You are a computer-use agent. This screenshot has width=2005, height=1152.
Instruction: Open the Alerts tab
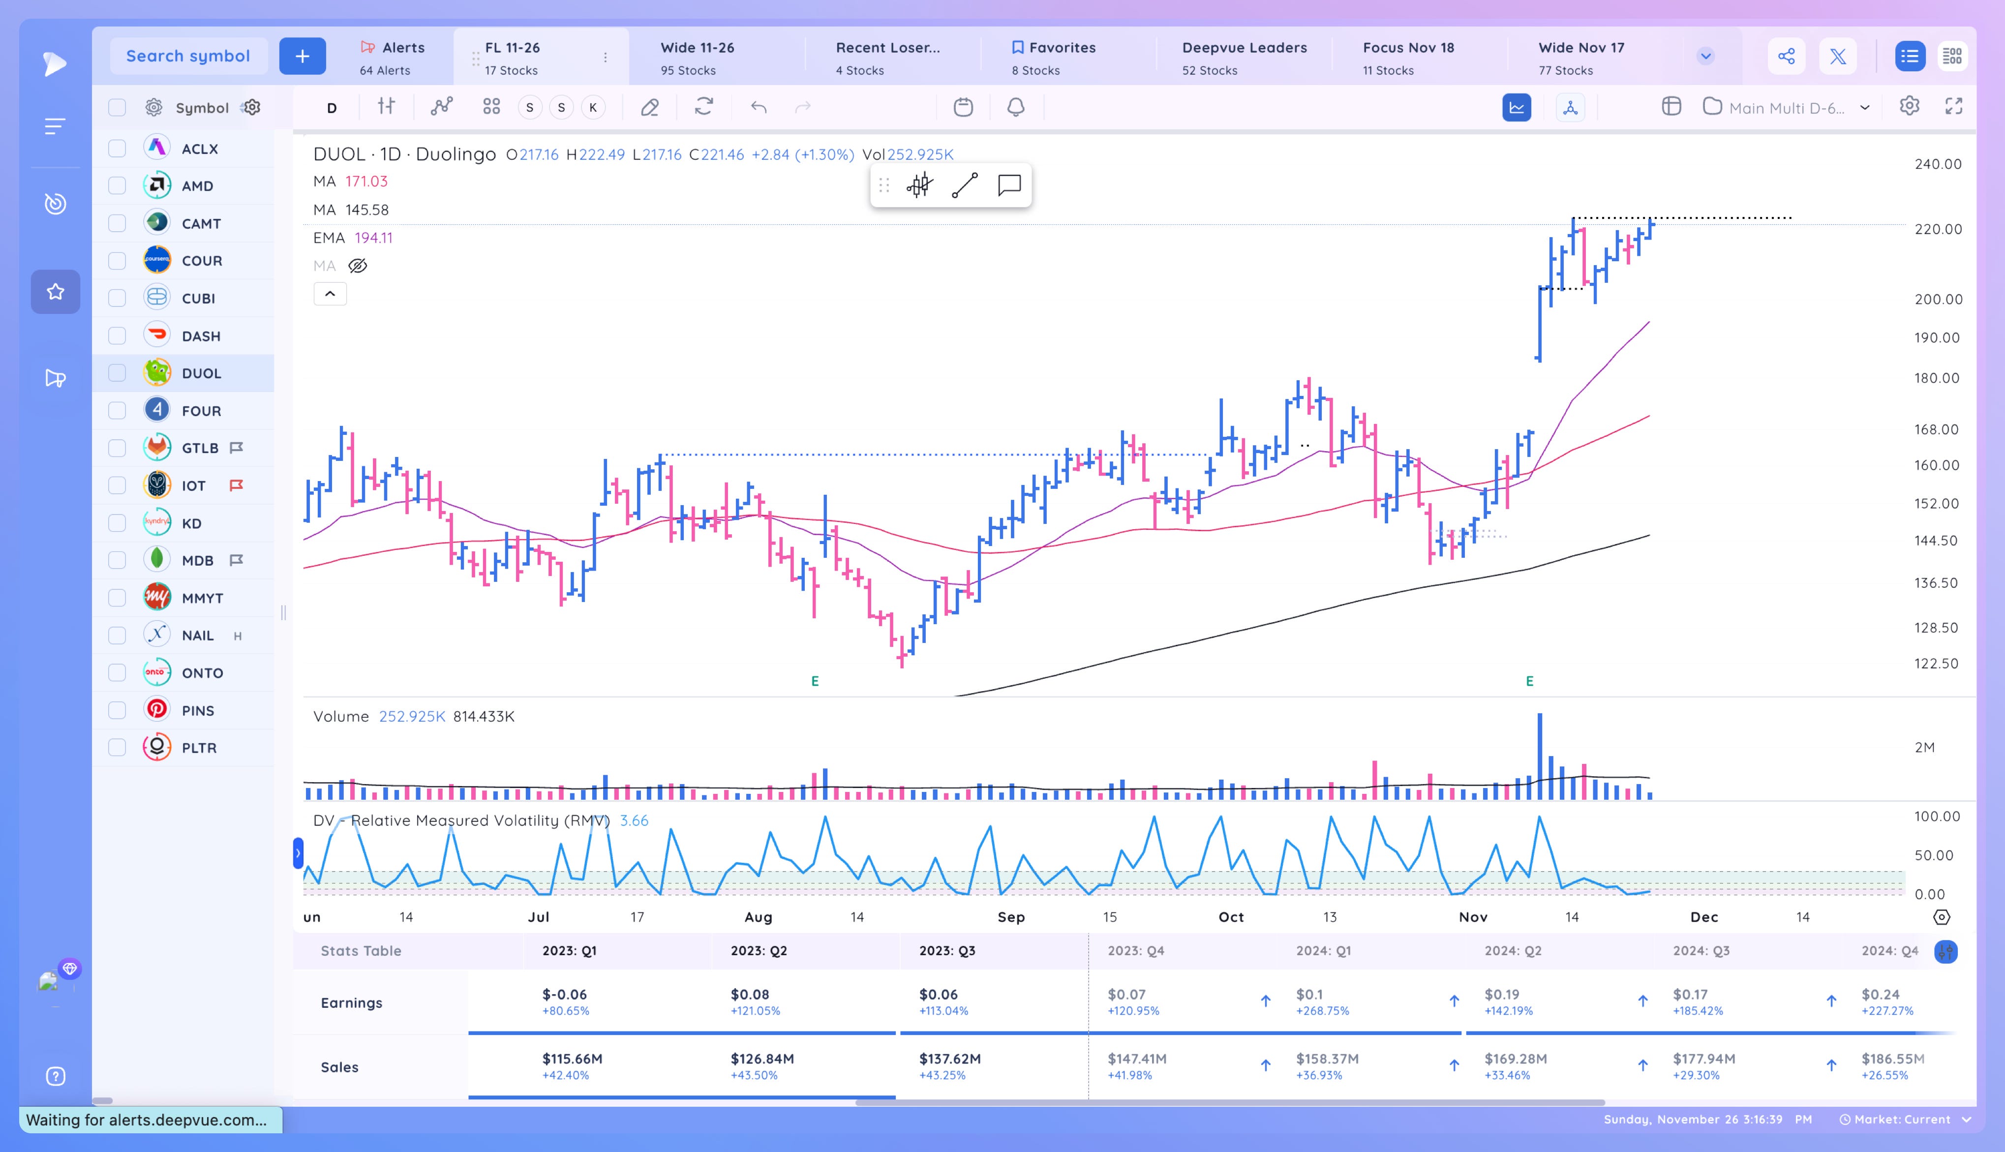pyautogui.click(x=392, y=58)
